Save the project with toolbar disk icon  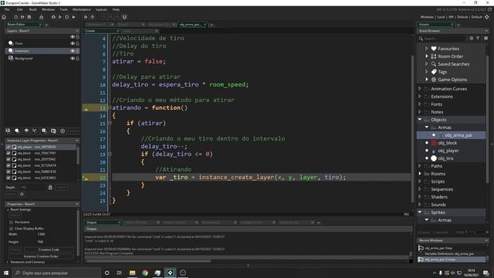[x=29, y=17]
